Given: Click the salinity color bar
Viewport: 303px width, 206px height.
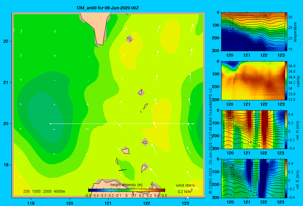Looking at the screenshot, I should (x=286, y=81).
